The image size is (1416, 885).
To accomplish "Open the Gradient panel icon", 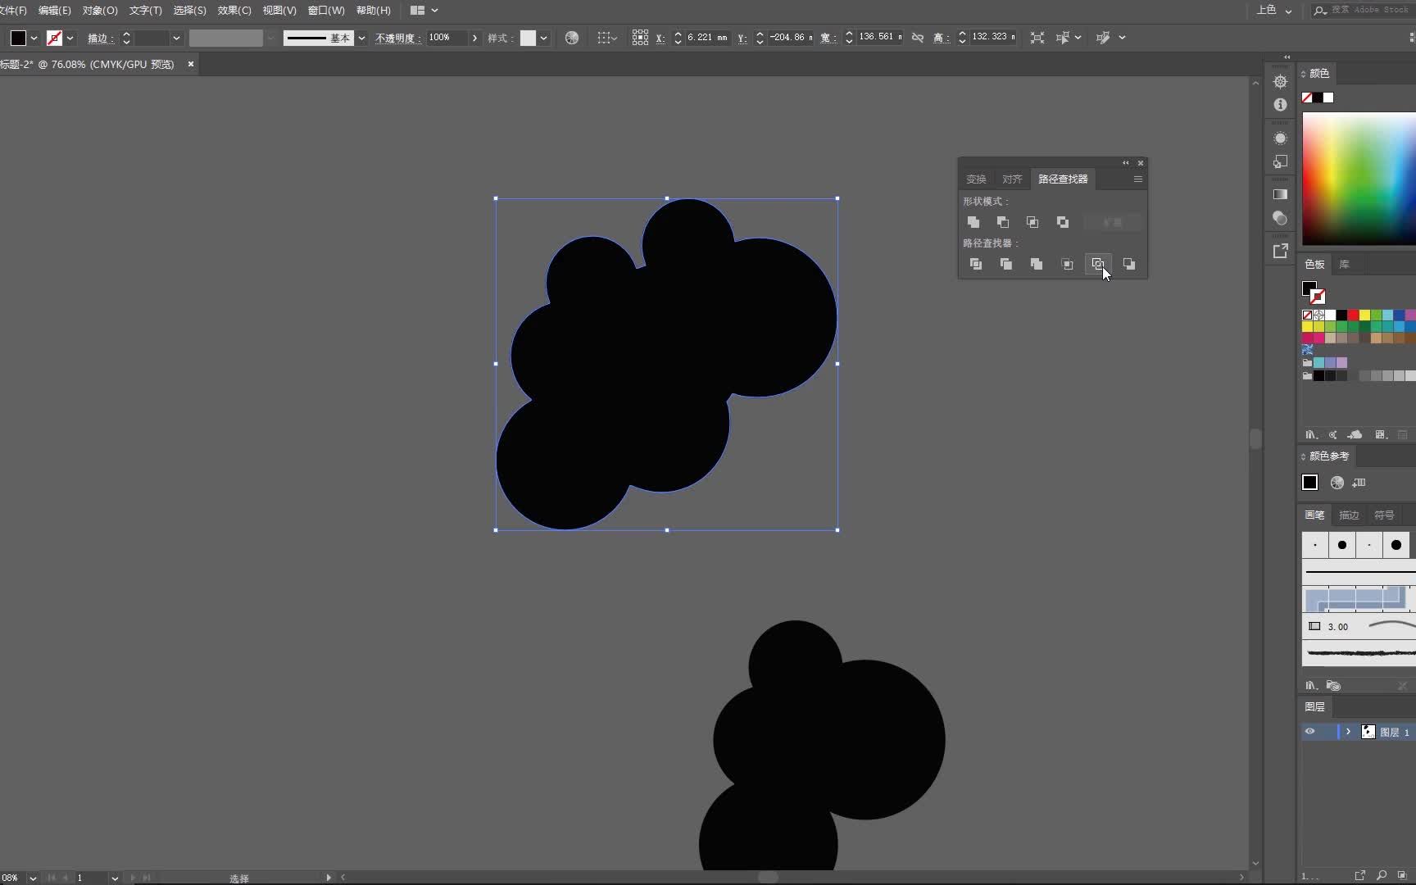I will point(1280,194).
